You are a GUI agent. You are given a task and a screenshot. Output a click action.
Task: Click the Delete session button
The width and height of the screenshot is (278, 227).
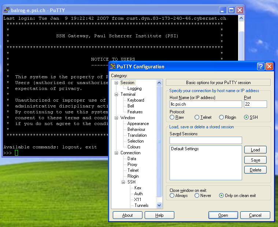(x=255, y=170)
